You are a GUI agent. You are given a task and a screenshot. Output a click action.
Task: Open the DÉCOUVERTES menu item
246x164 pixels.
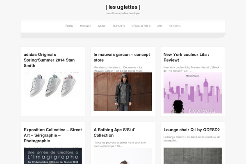point(141,26)
